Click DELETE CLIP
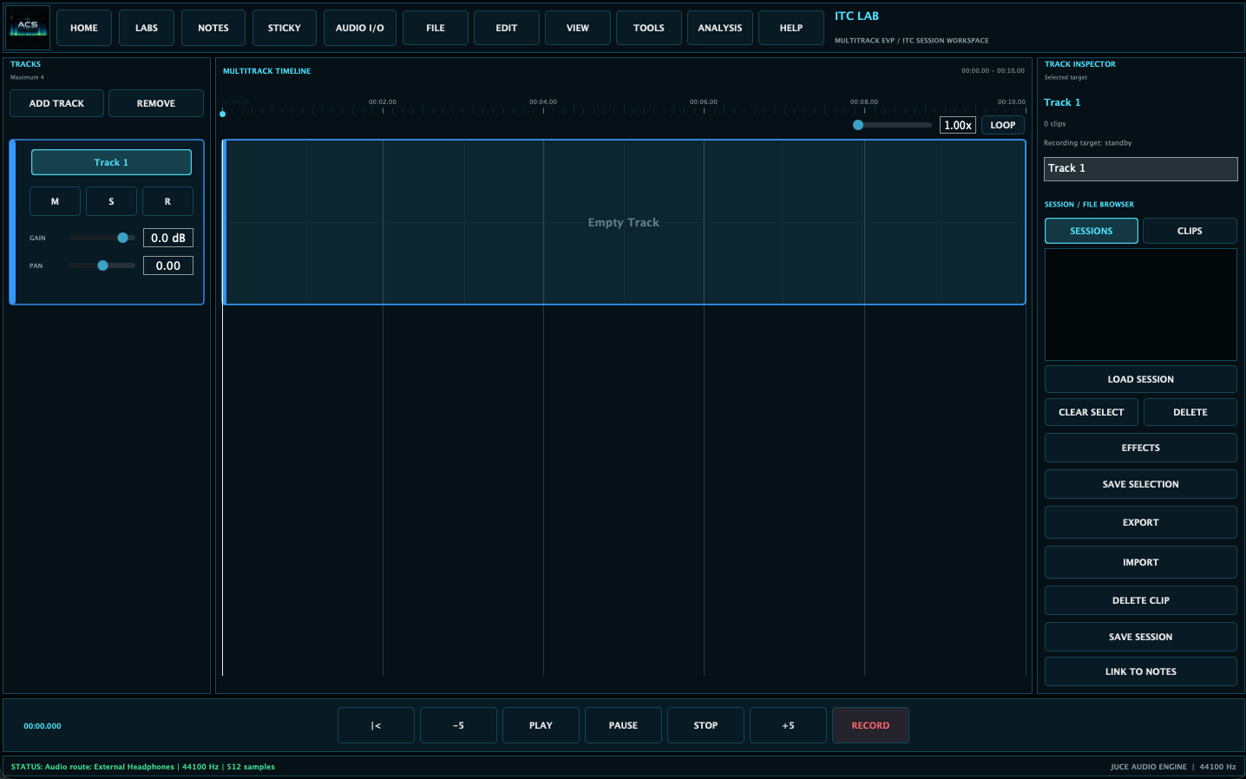Image resolution: width=1246 pixels, height=779 pixels. 1141,600
